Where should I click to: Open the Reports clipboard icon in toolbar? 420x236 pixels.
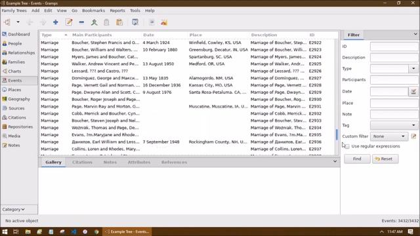coord(119,22)
